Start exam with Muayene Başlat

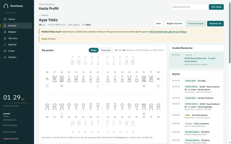tap(196, 24)
